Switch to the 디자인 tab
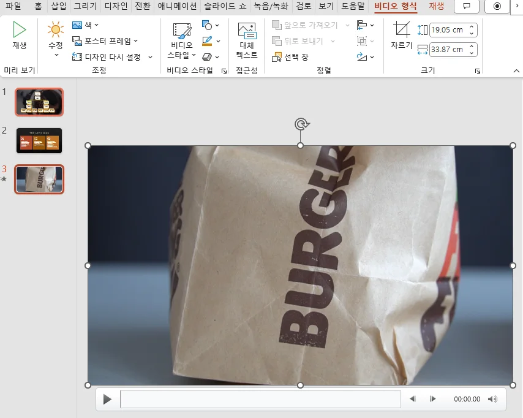Viewport: 523px width, 418px height. pyautogui.click(x=116, y=6)
